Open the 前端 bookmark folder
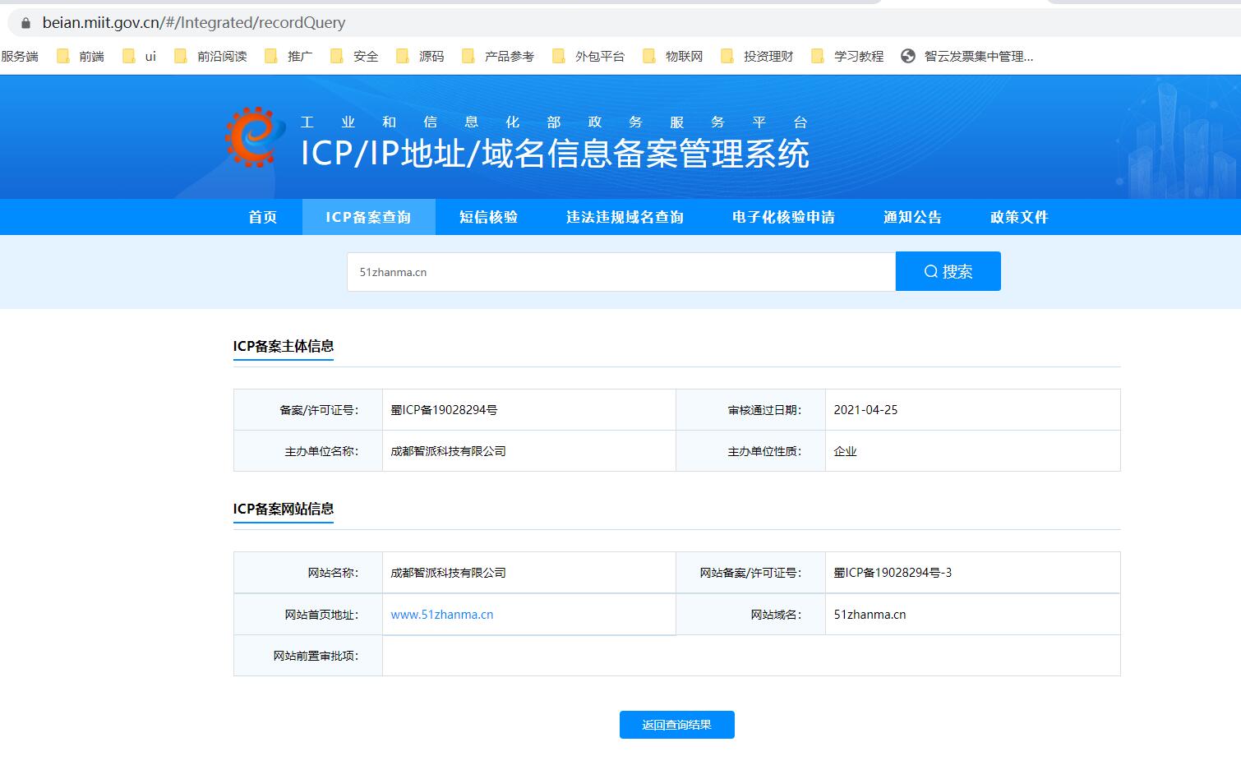This screenshot has height=779, width=1241. point(81,56)
